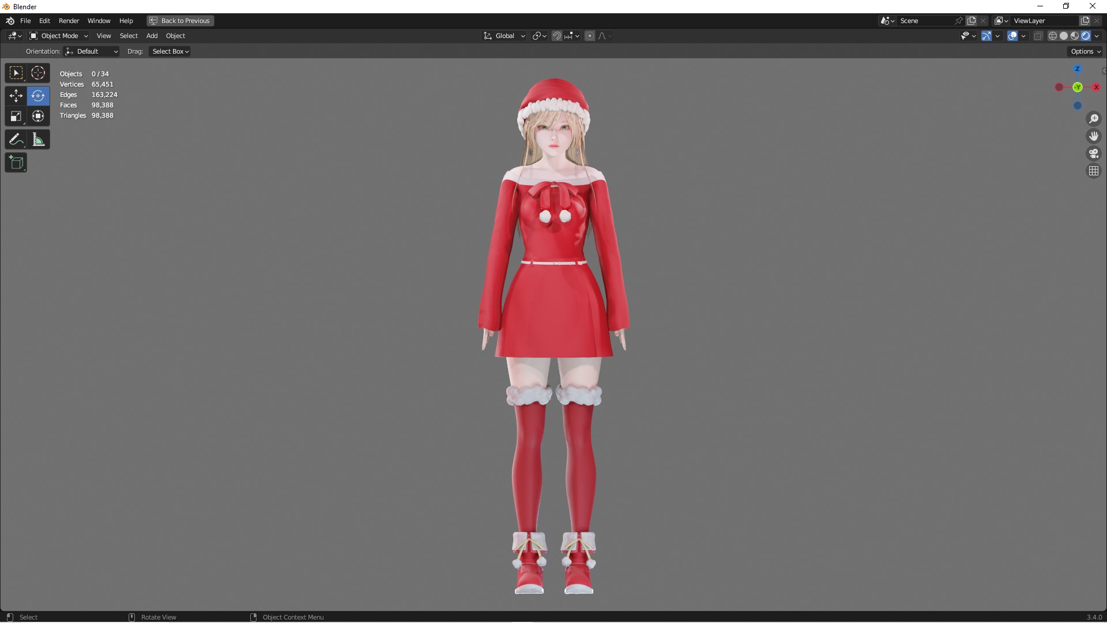Click the Zoom view magnifier icon
The image size is (1107, 623).
[x=1094, y=119]
